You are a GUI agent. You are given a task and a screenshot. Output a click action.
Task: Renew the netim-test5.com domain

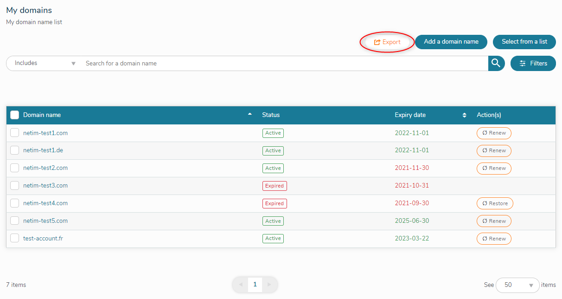[494, 221]
